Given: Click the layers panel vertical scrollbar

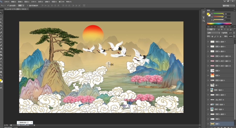Looking at the screenshot, I should coord(235,81).
